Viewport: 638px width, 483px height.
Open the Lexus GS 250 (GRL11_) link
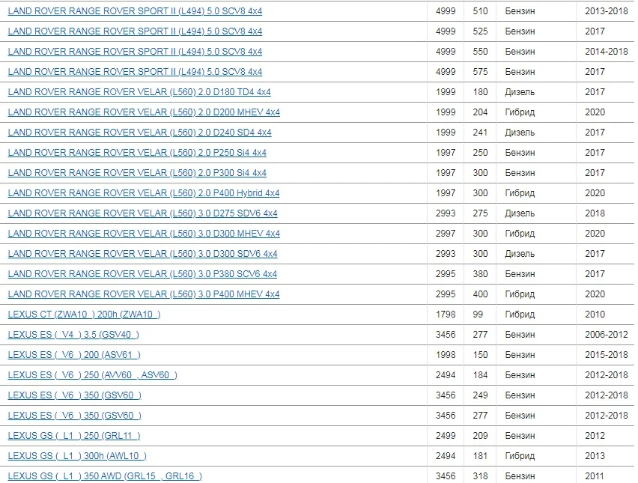(x=74, y=436)
